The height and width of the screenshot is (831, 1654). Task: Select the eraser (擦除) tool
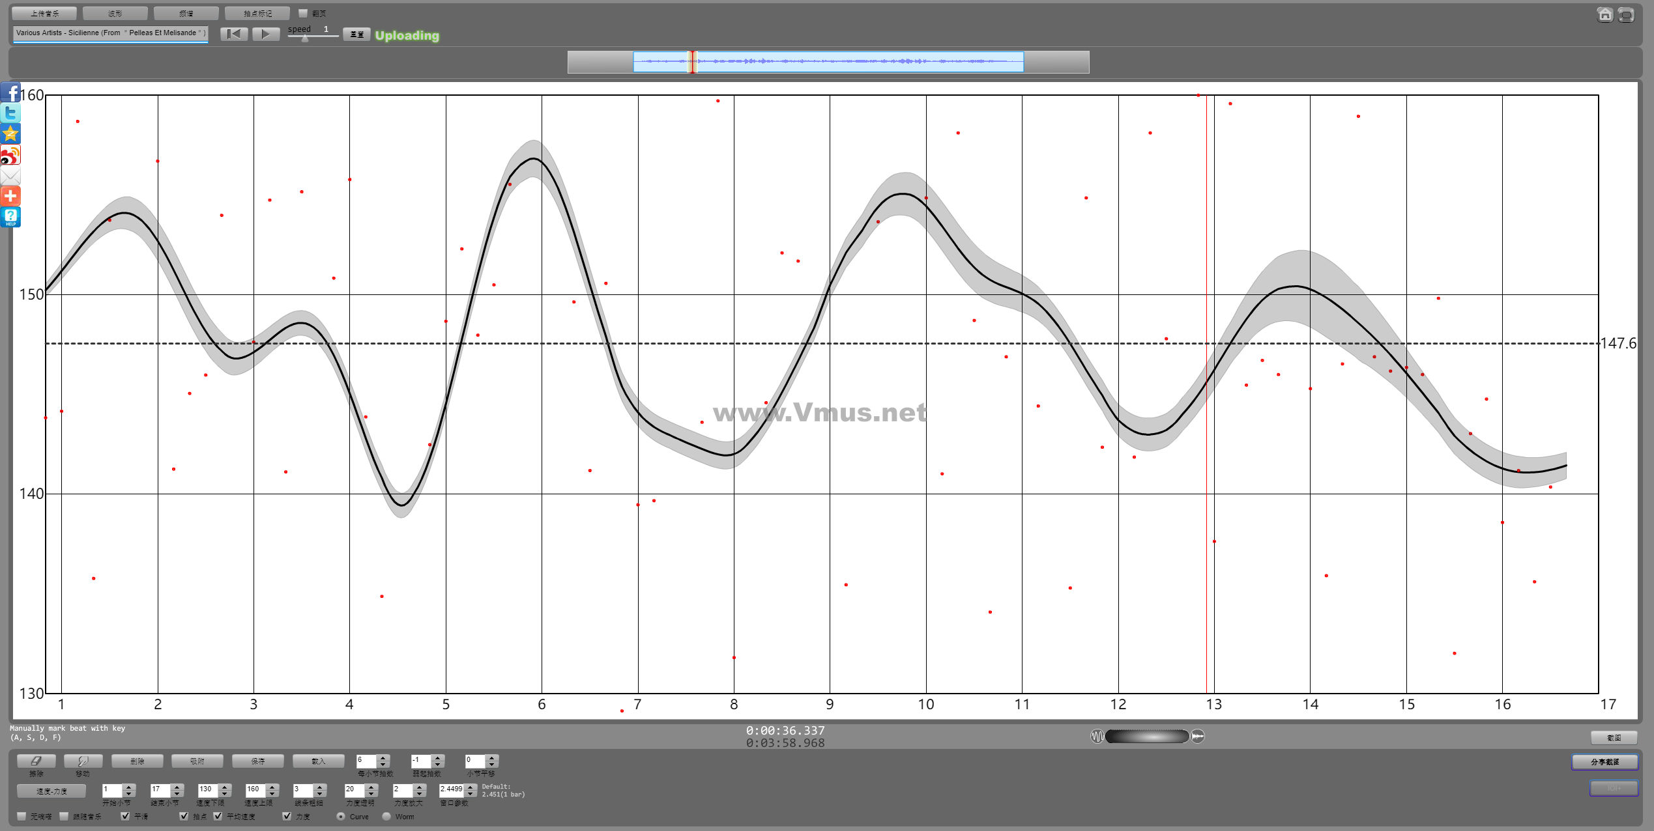[36, 761]
